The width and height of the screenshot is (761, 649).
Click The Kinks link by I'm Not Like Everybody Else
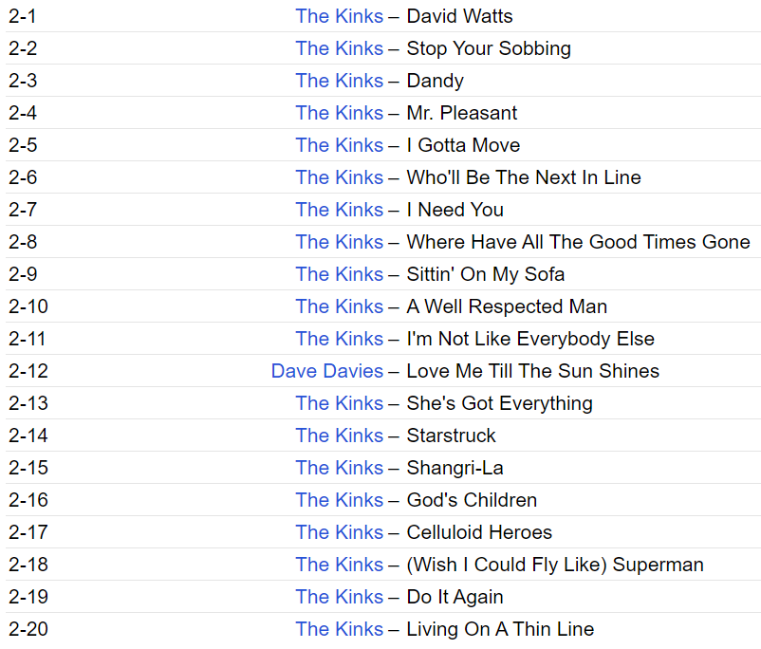pyautogui.click(x=339, y=339)
